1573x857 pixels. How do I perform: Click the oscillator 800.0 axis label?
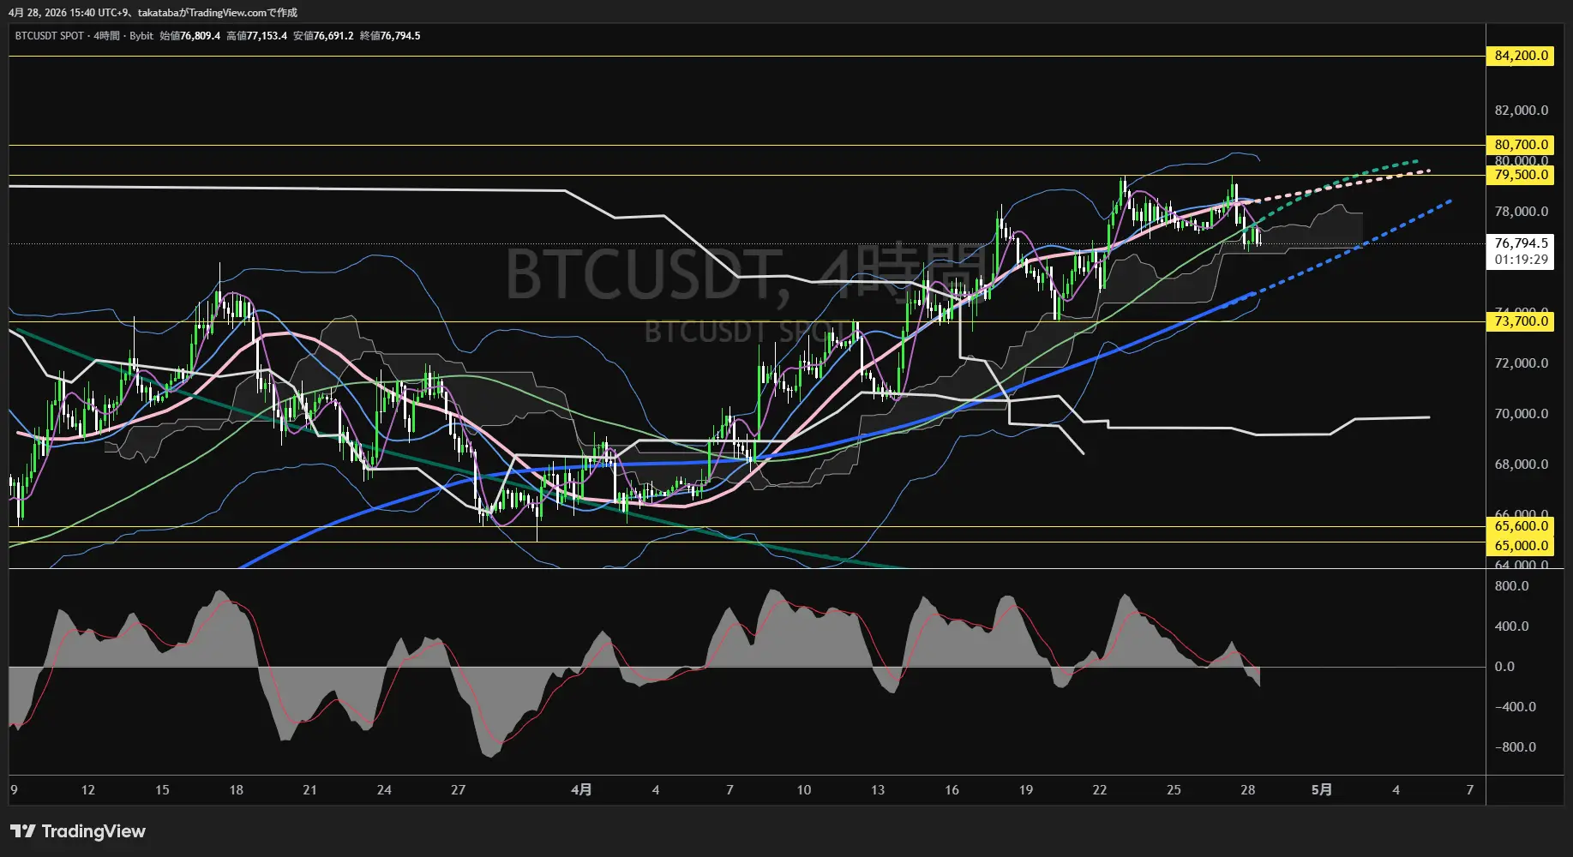(x=1511, y=586)
